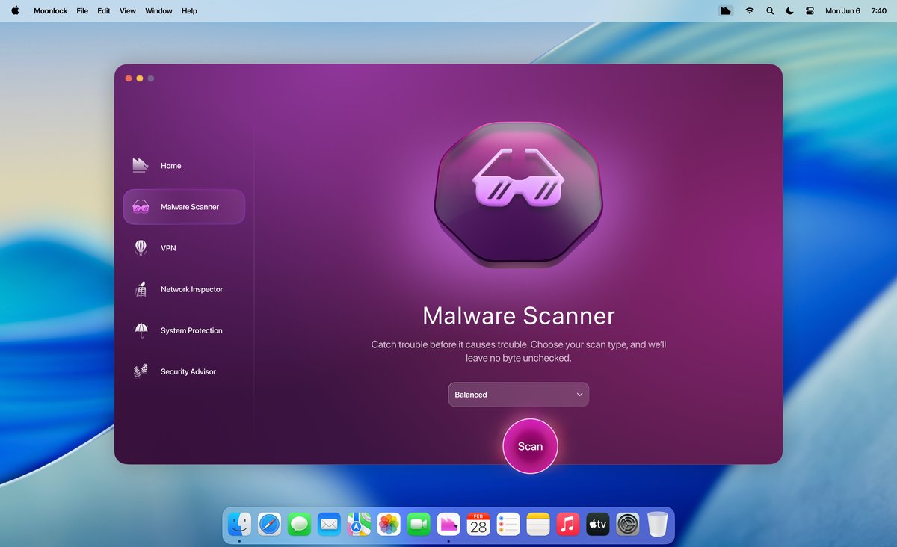Select the Malware Scanner sunglasses sidebar item
The width and height of the screenshot is (897, 547).
tap(184, 207)
